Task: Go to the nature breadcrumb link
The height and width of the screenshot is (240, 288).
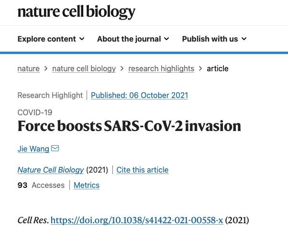Action: click(x=29, y=69)
